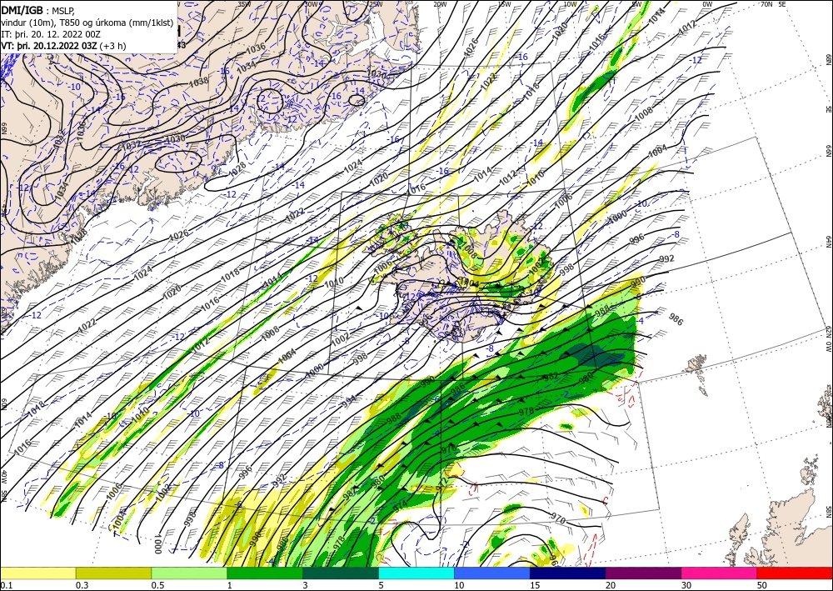Image resolution: width=833 pixels, height=591 pixels.
Task: Click the pale yellow 0.1–0.3 legend swatch
Action: [x=38, y=573]
